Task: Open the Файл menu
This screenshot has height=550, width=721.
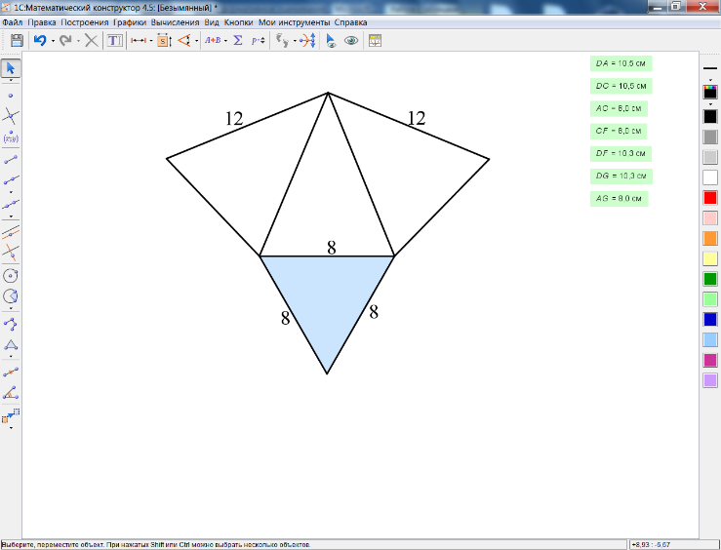Action: [13, 22]
